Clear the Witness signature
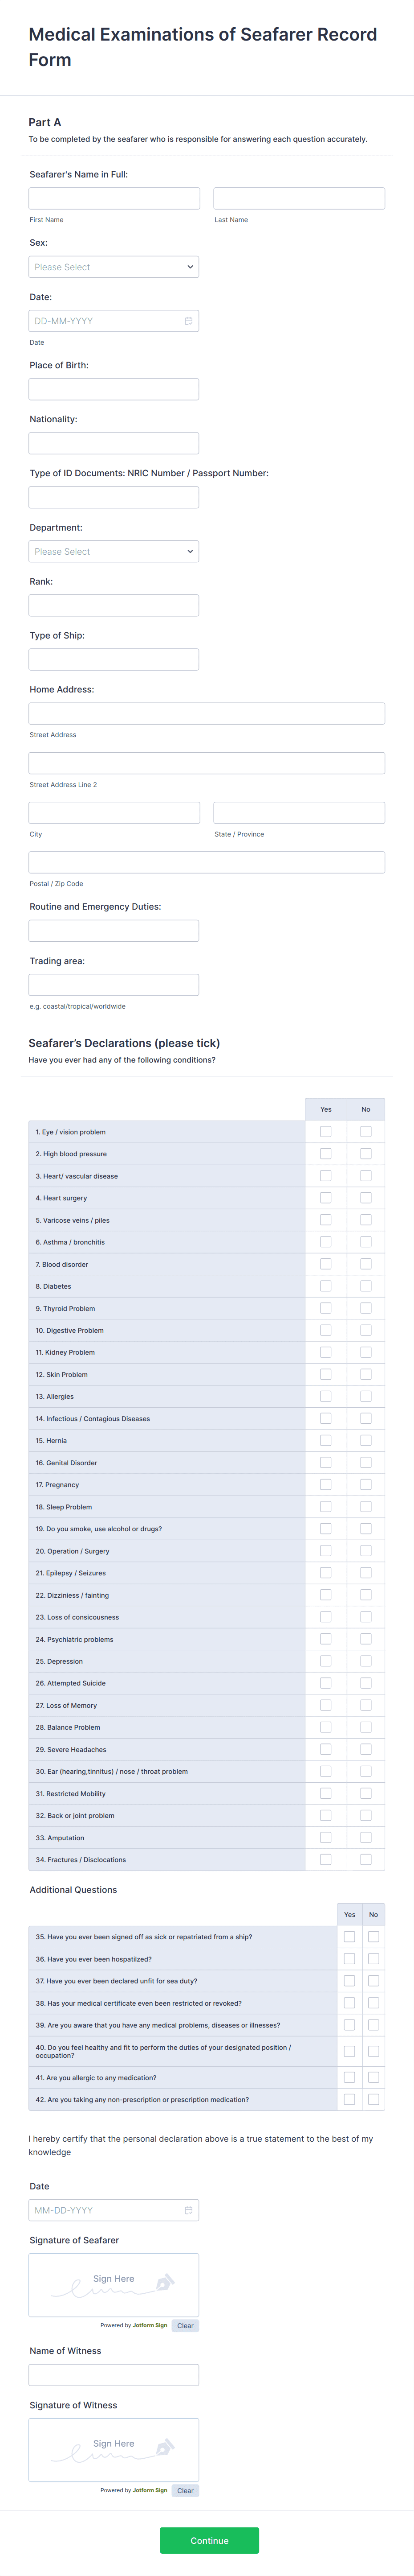 coord(186,2490)
